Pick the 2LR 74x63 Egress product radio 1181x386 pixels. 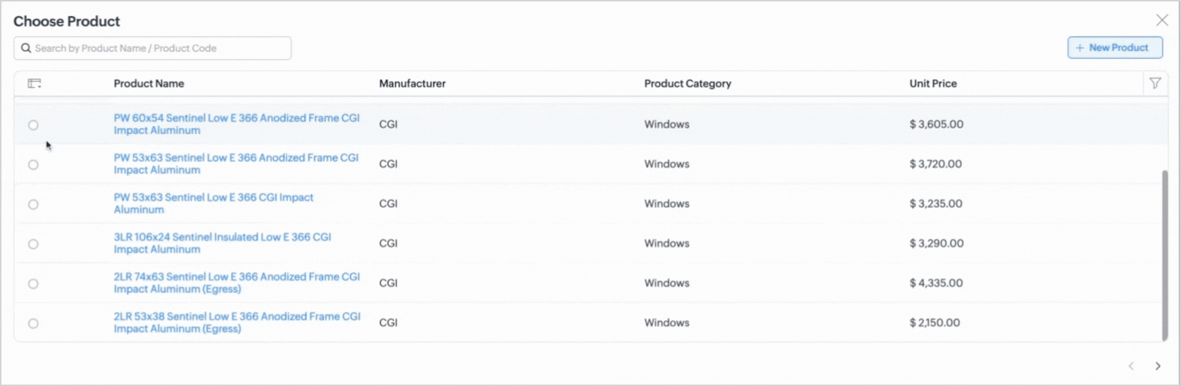pos(33,283)
